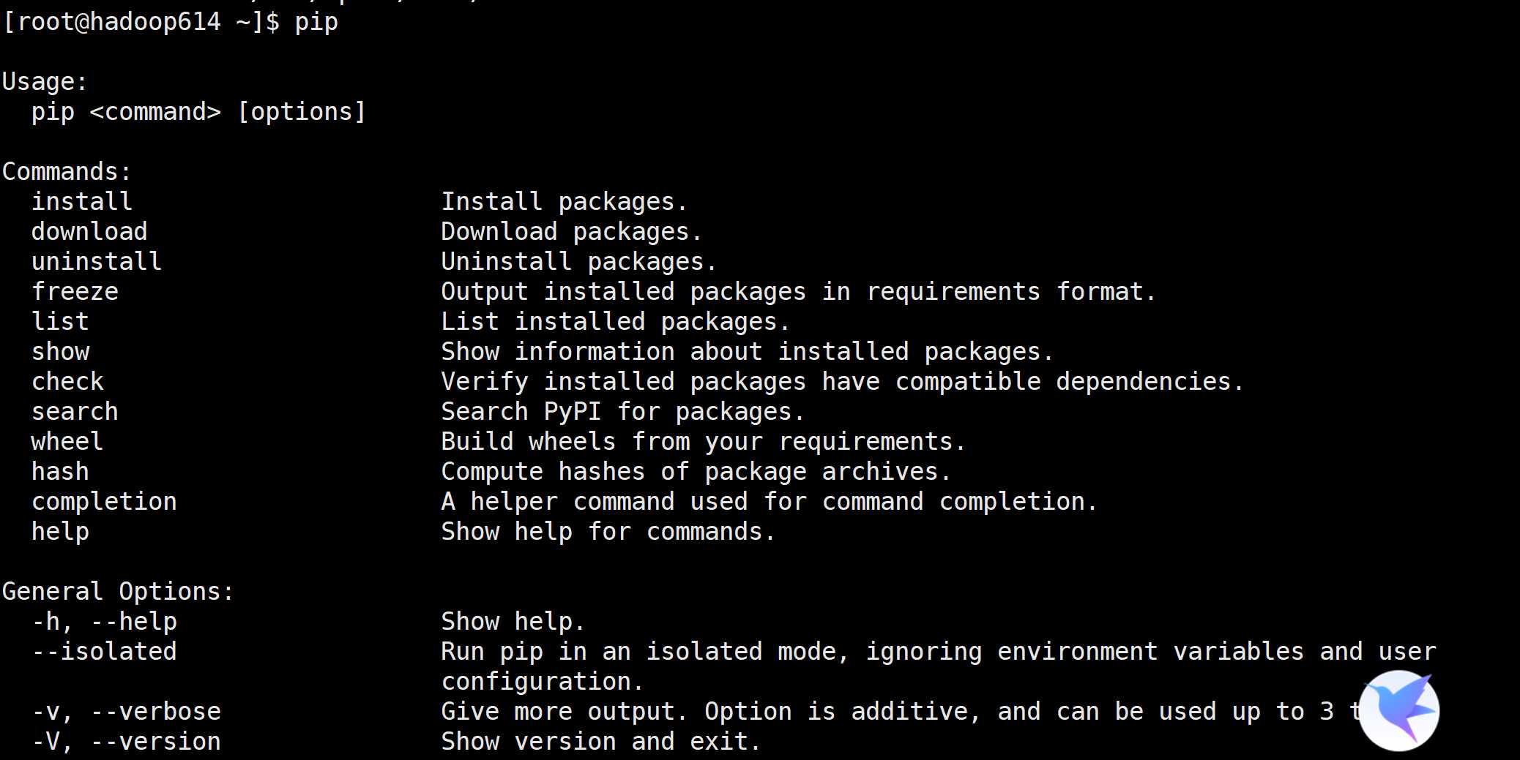
Task: Click the '-v, --verbose' option text
Action: (x=126, y=711)
